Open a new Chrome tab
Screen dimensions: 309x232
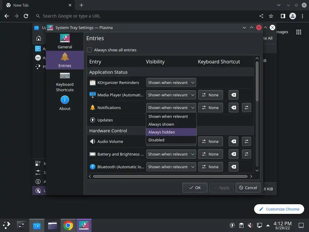[81, 5]
